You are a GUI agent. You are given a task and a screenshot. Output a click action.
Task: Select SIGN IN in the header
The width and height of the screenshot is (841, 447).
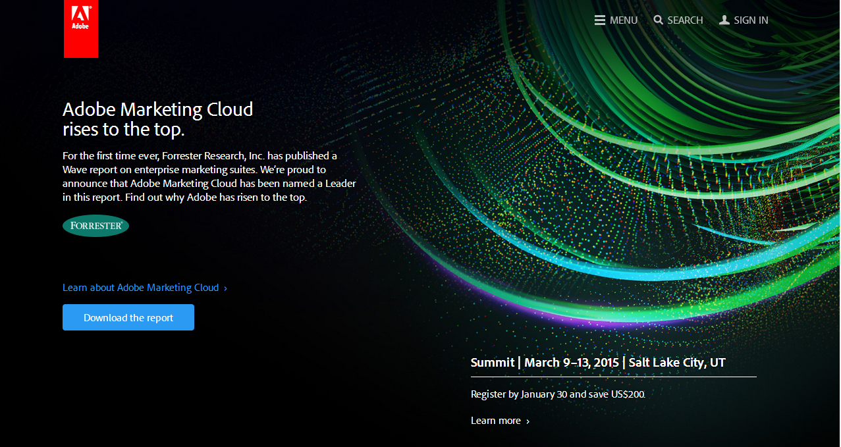[751, 20]
